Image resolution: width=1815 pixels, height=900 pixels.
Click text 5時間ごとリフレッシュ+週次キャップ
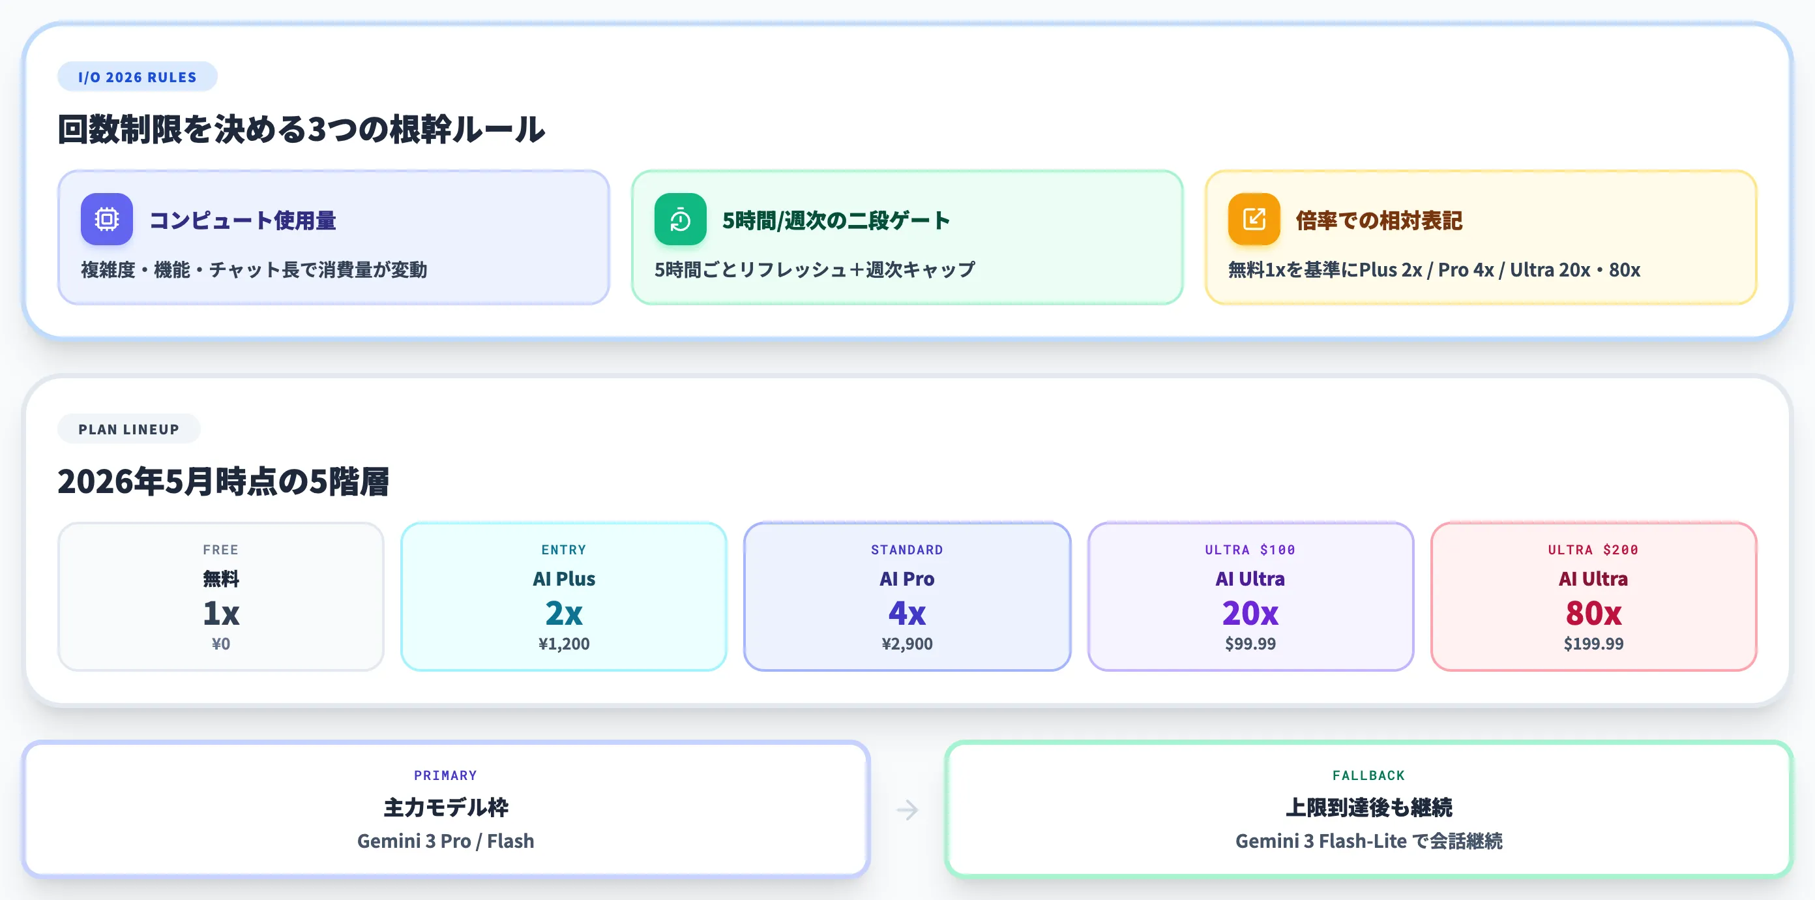(x=815, y=270)
